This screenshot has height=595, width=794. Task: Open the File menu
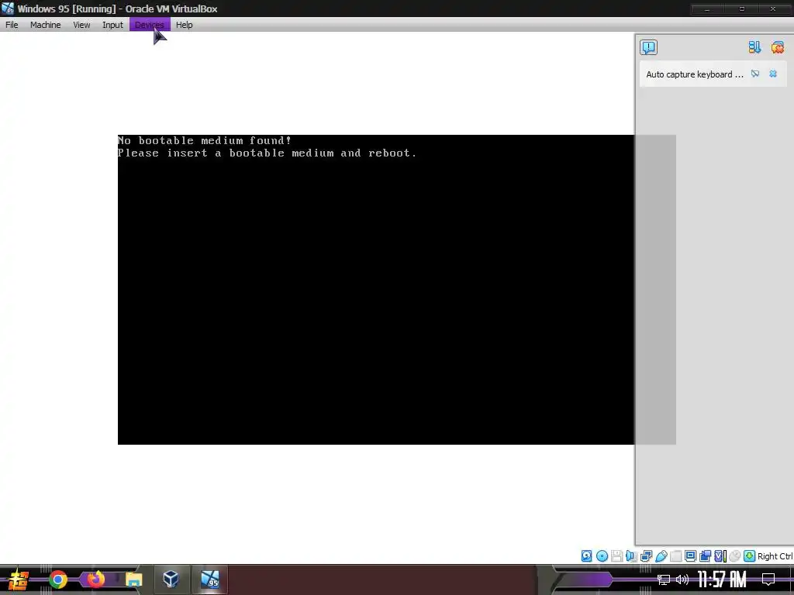click(x=12, y=25)
